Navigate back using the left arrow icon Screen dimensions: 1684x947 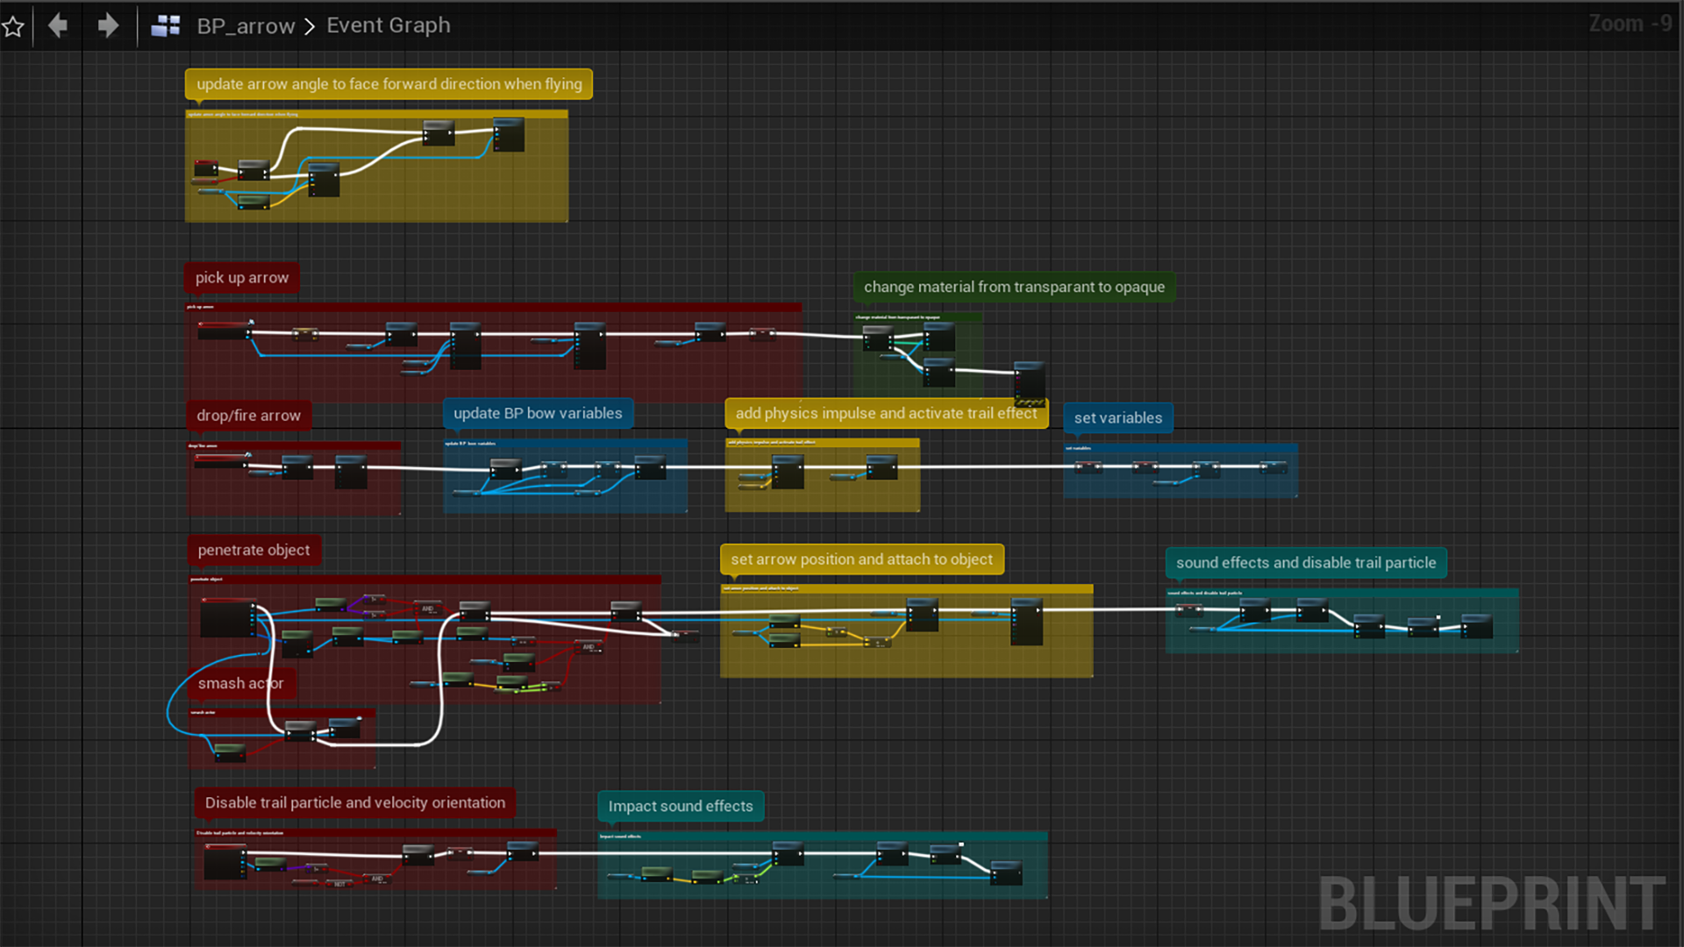pyautogui.click(x=58, y=25)
